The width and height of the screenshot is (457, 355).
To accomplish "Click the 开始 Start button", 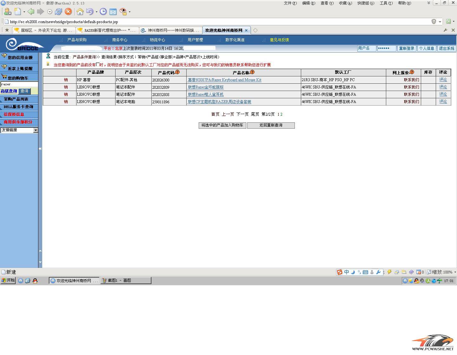I will (8, 281).
